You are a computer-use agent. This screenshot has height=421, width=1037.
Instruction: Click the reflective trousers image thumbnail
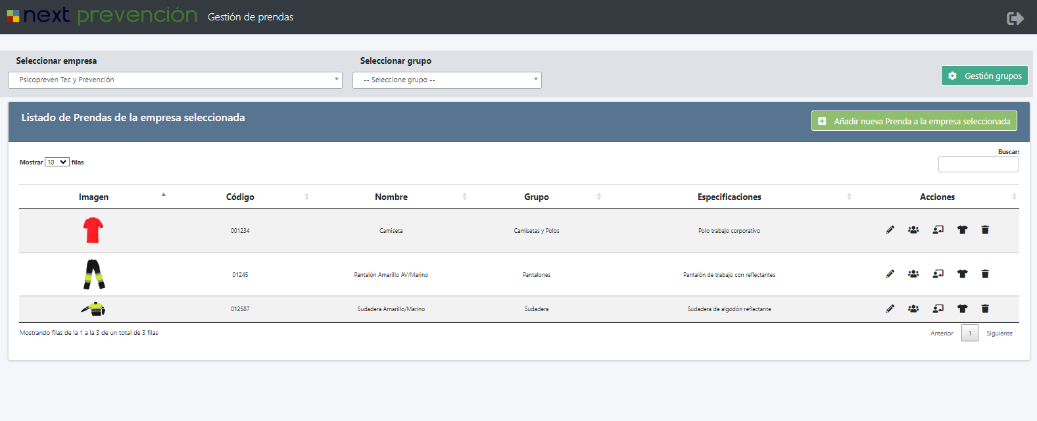pyautogui.click(x=94, y=274)
